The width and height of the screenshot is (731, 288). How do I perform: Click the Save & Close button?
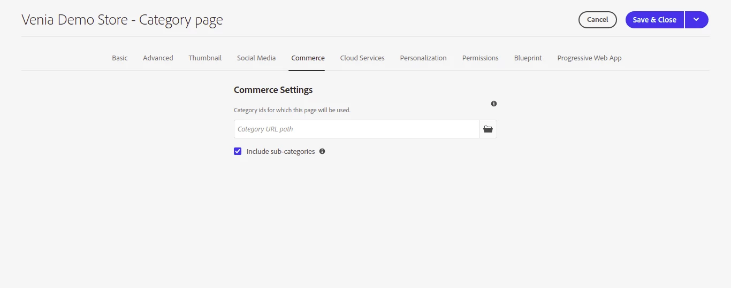click(x=654, y=20)
